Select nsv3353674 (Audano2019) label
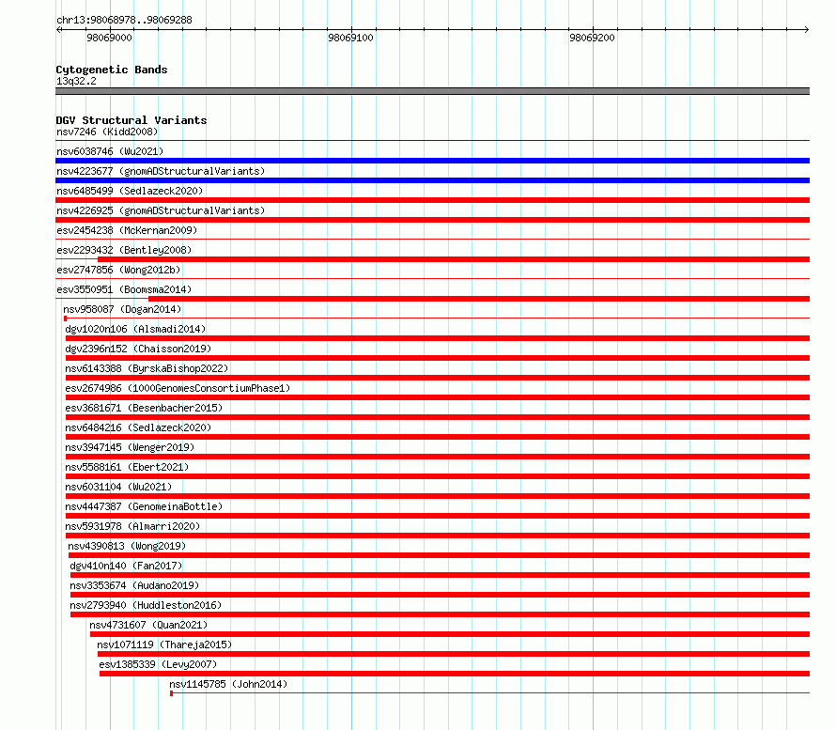The image size is (836, 730). coord(134,585)
